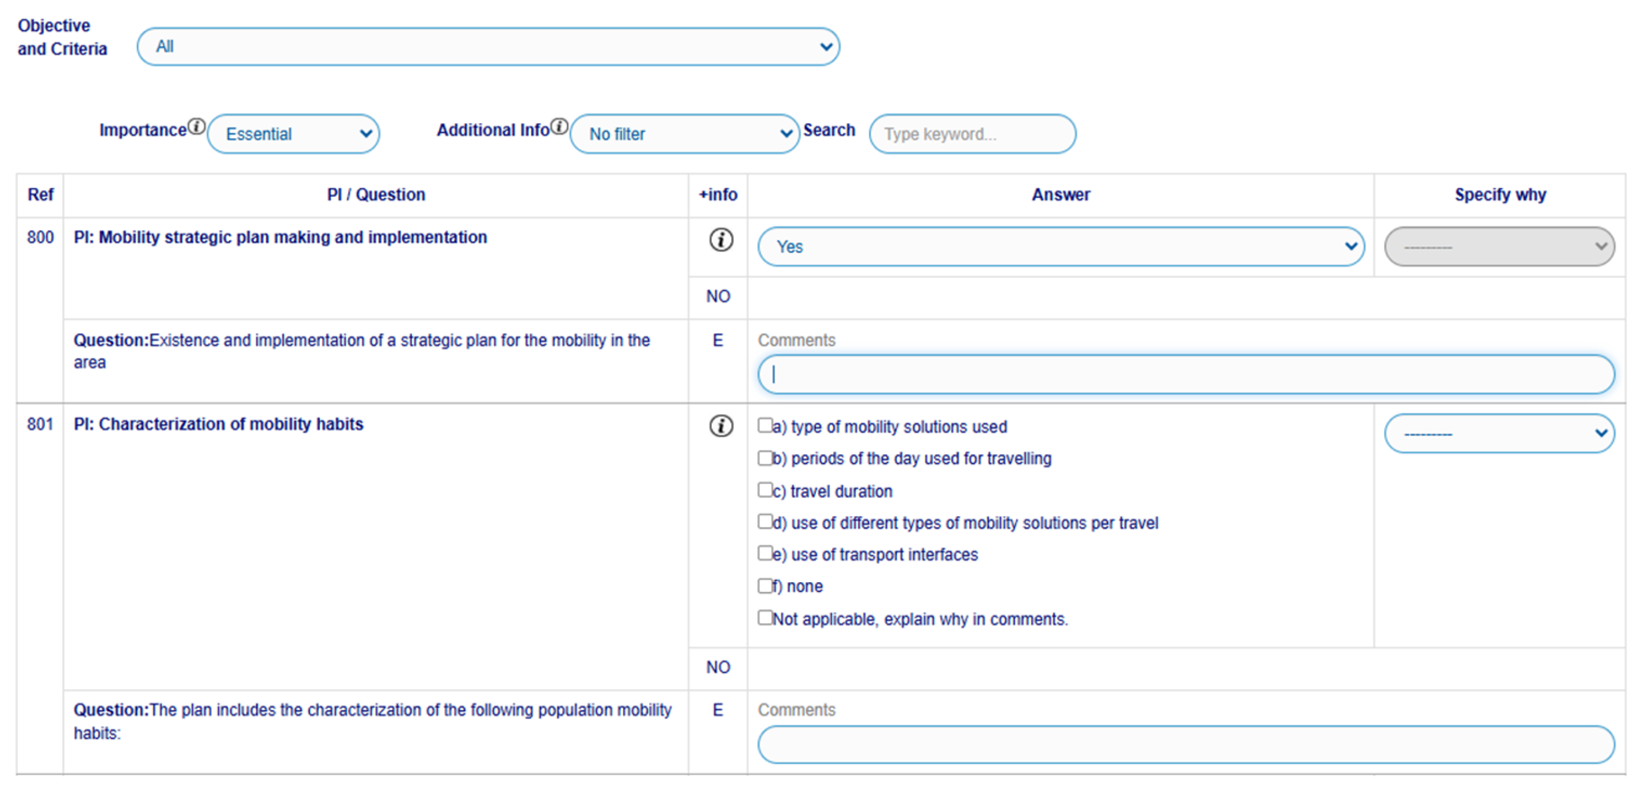Tick the 'travel duration' checkbox
The image size is (1637, 787).
click(765, 490)
